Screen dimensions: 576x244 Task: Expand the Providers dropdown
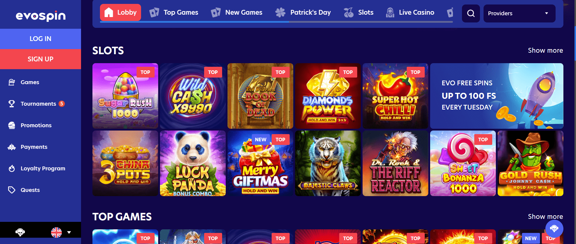(519, 13)
